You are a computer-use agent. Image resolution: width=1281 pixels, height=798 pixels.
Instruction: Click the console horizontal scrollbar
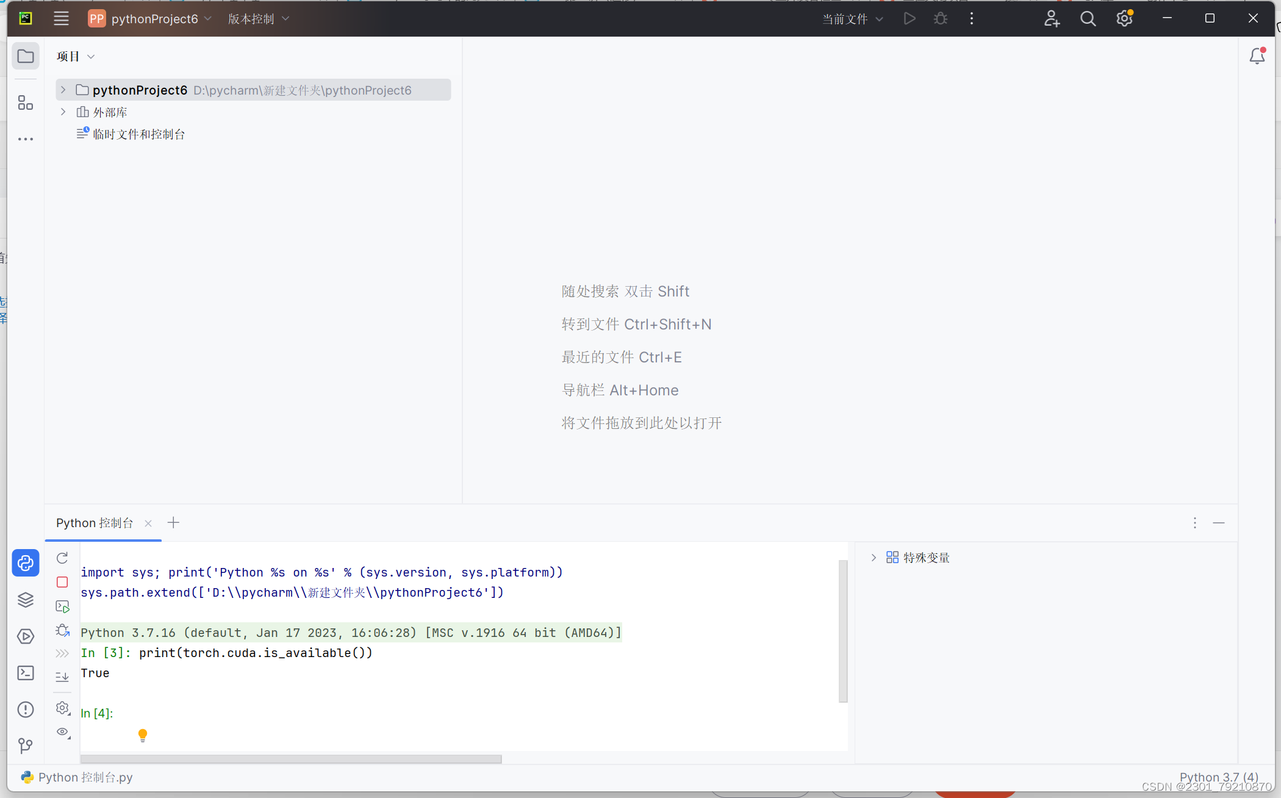point(291,759)
